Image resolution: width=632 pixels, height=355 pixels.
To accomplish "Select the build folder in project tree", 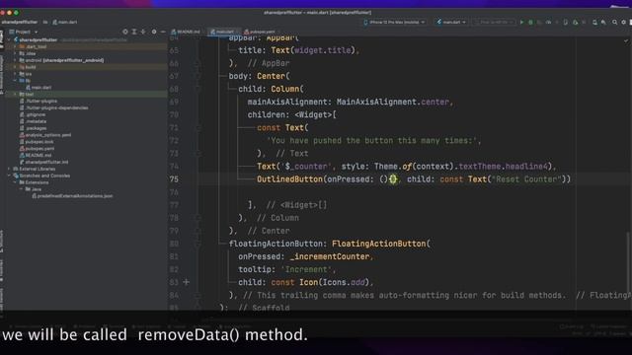I will click(x=28, y=67).
